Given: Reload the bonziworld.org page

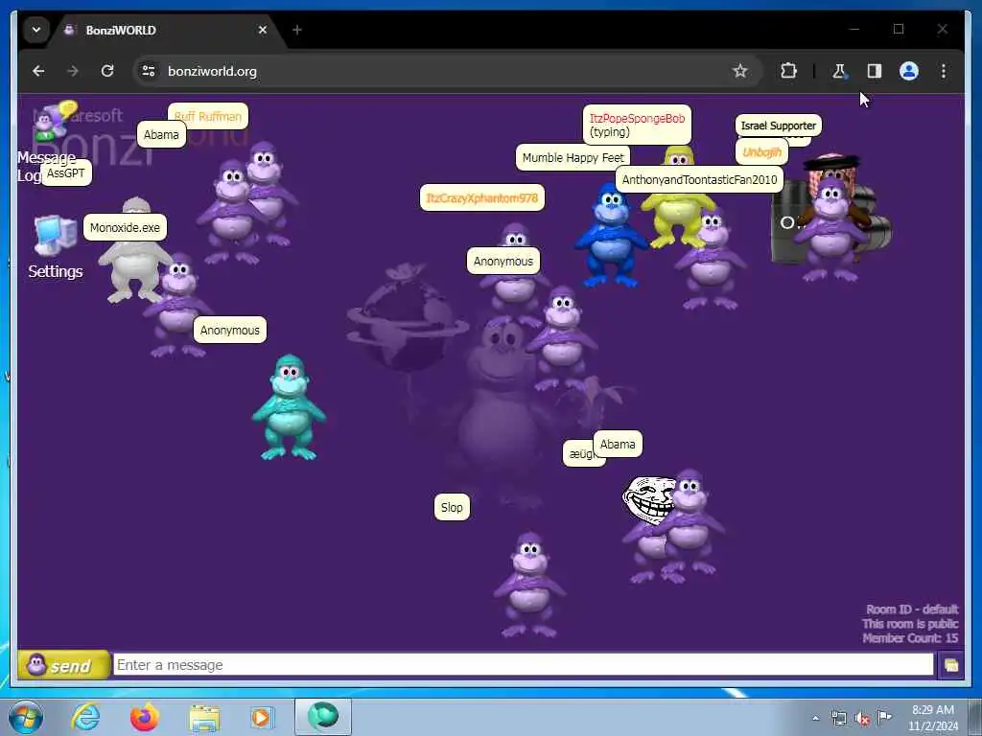Looking at the screenshot, I should (x=107, y=71).
